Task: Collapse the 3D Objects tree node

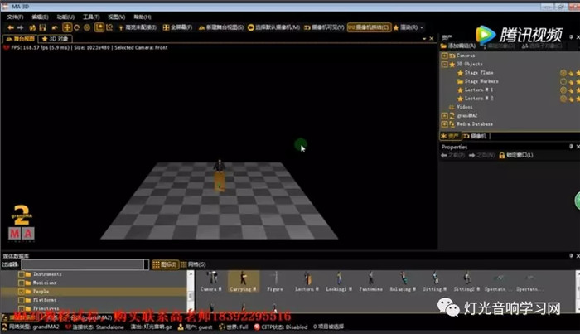Action: point(445,64)
